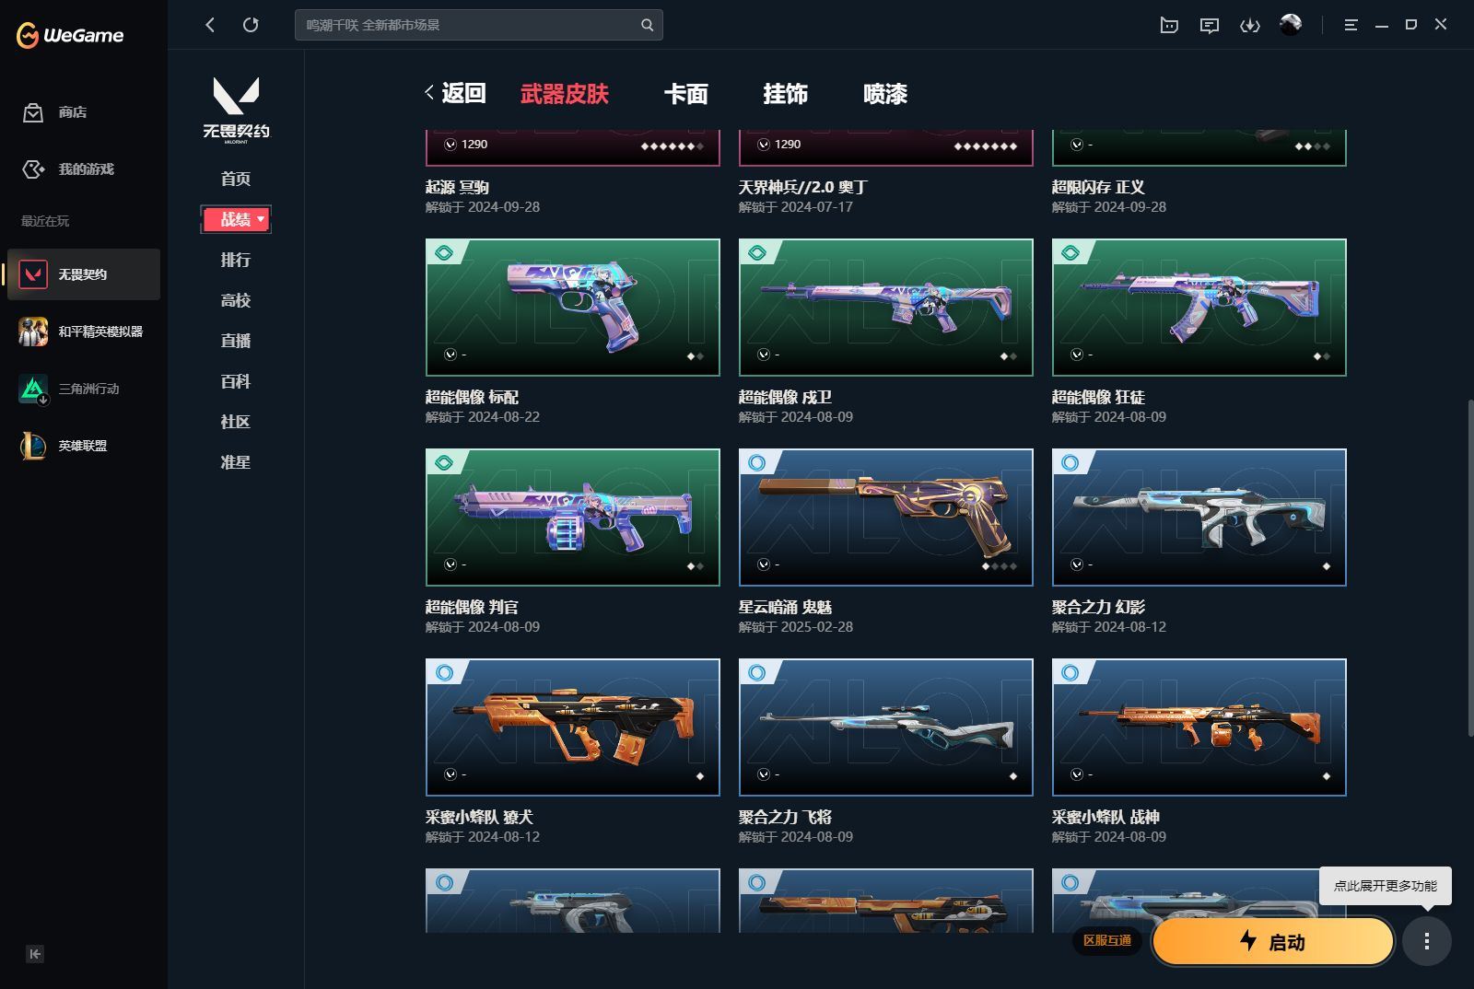The image size is (1474, 989).
Task: Open the 聚合之力 幻影 skin thumbnail
Action: [1199, 517]
